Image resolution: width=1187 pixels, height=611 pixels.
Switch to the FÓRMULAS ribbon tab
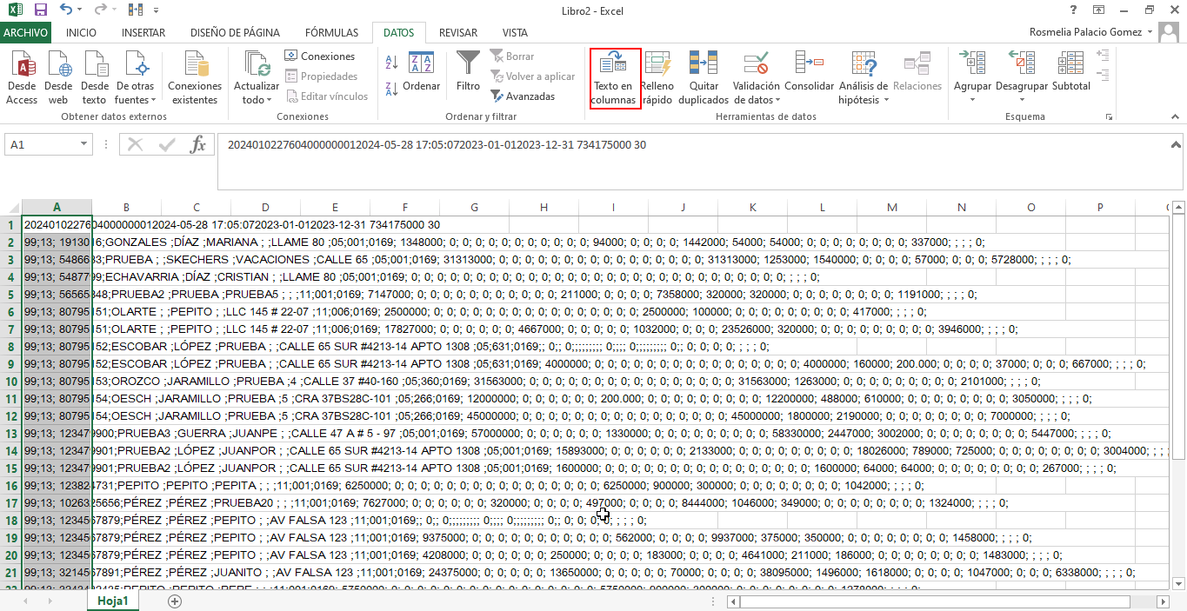tap(331, 33)
